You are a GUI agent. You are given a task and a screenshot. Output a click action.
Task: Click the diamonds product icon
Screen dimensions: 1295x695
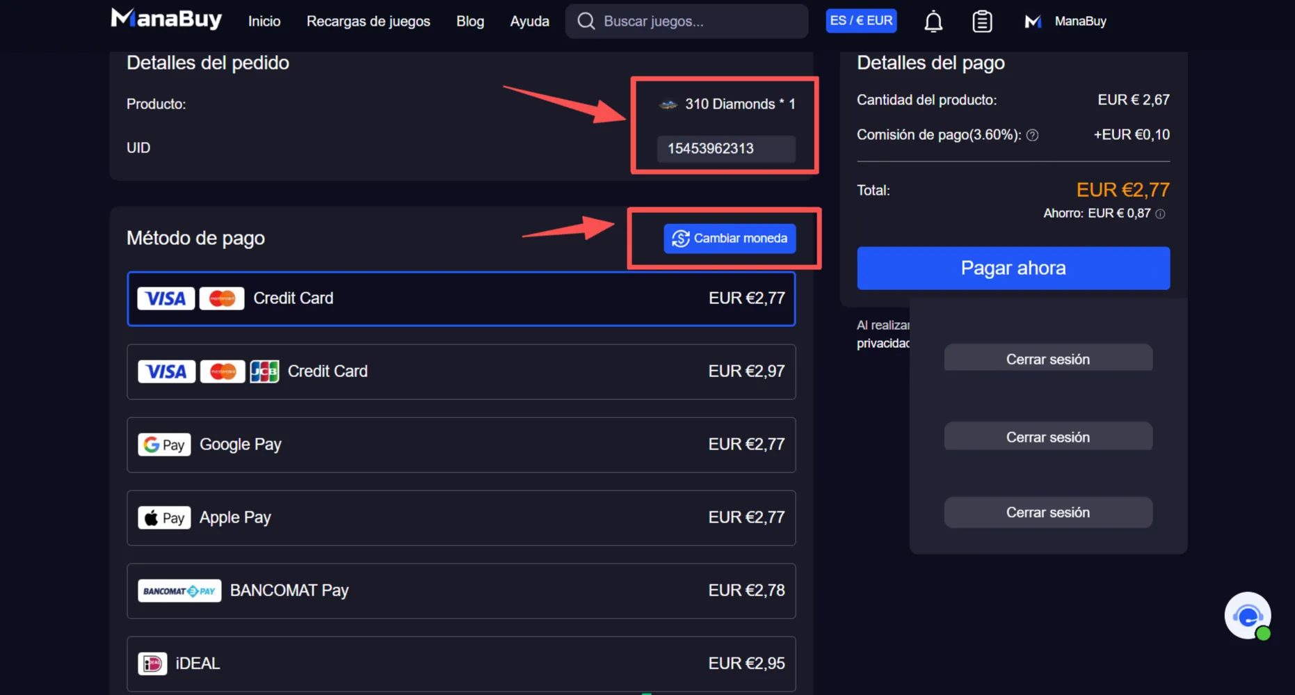(x=668, y=104)
